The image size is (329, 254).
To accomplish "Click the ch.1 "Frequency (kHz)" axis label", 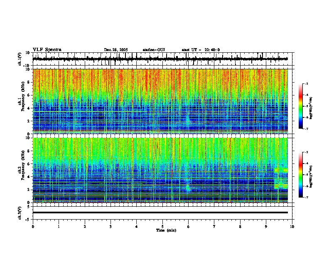I will (23, 97).
